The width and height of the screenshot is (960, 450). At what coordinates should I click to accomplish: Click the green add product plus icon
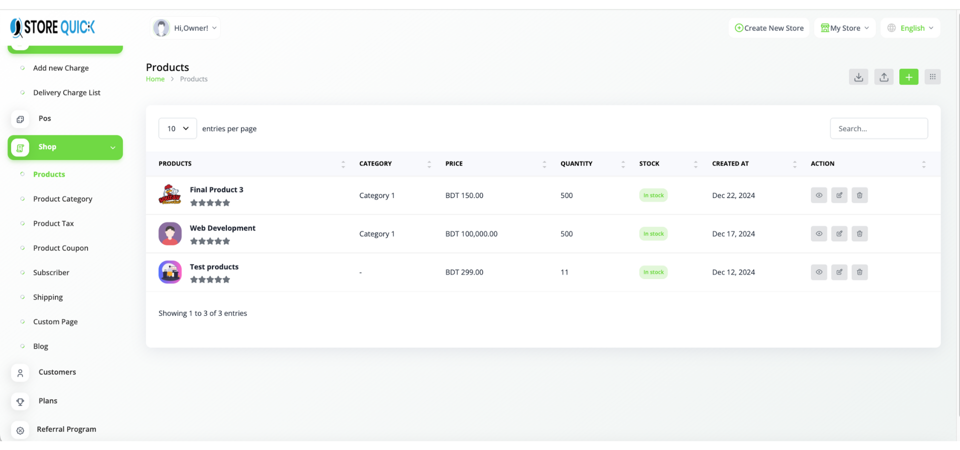908,77
